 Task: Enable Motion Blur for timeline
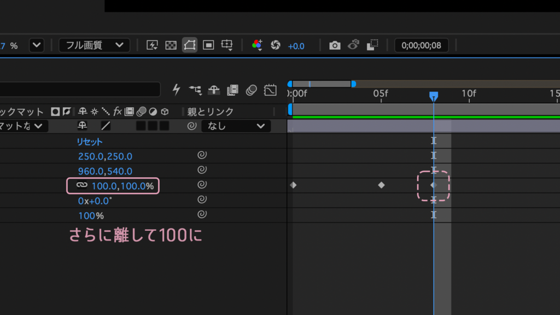[x=252, y=90]
